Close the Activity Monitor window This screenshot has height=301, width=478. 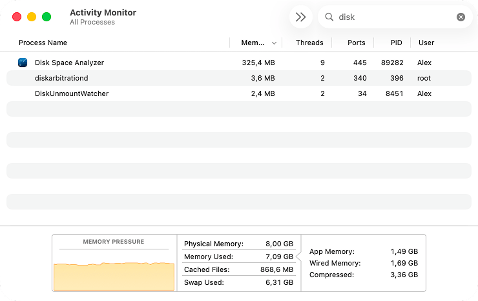pyautogui.click(x=17, y=17)
